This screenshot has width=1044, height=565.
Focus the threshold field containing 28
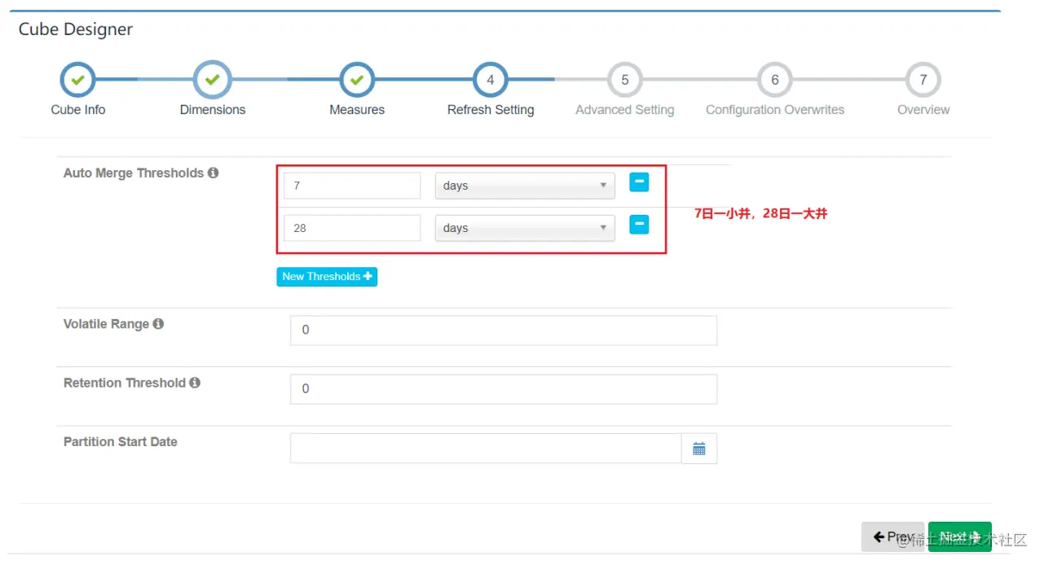(x=352, y=228)
